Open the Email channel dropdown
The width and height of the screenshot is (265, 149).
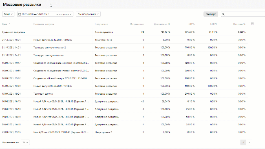(8, 14)
